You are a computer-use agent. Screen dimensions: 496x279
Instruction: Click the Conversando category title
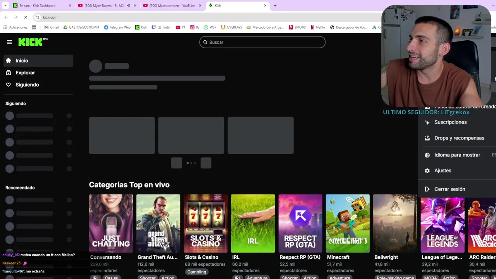[106, 257]
